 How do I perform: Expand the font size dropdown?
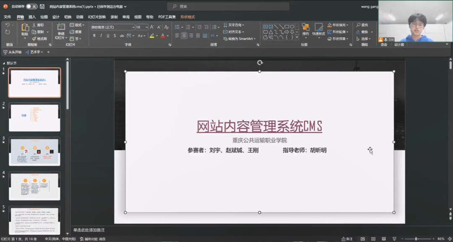[147, 27]
